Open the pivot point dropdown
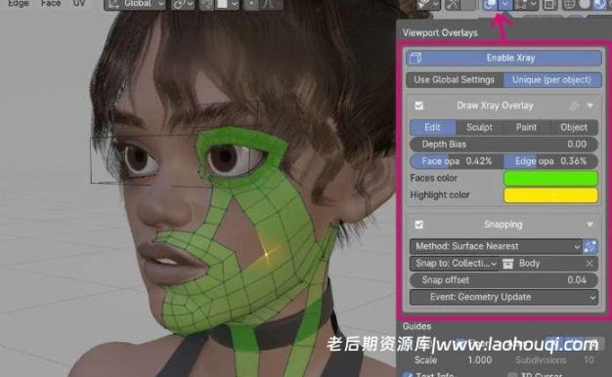 pyautogui.click(x=183, y=4)
